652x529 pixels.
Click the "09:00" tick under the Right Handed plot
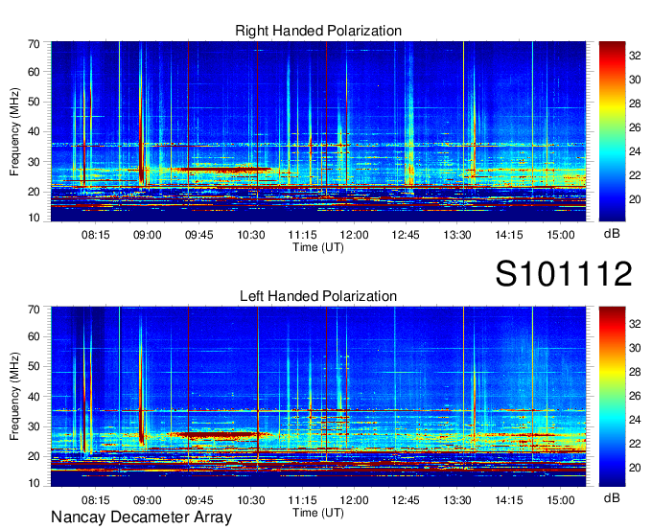(x=148, y=235)
